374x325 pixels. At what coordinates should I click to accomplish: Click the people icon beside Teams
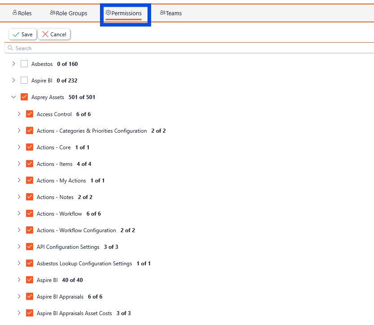pyautogui.click(x=162, y=13)
